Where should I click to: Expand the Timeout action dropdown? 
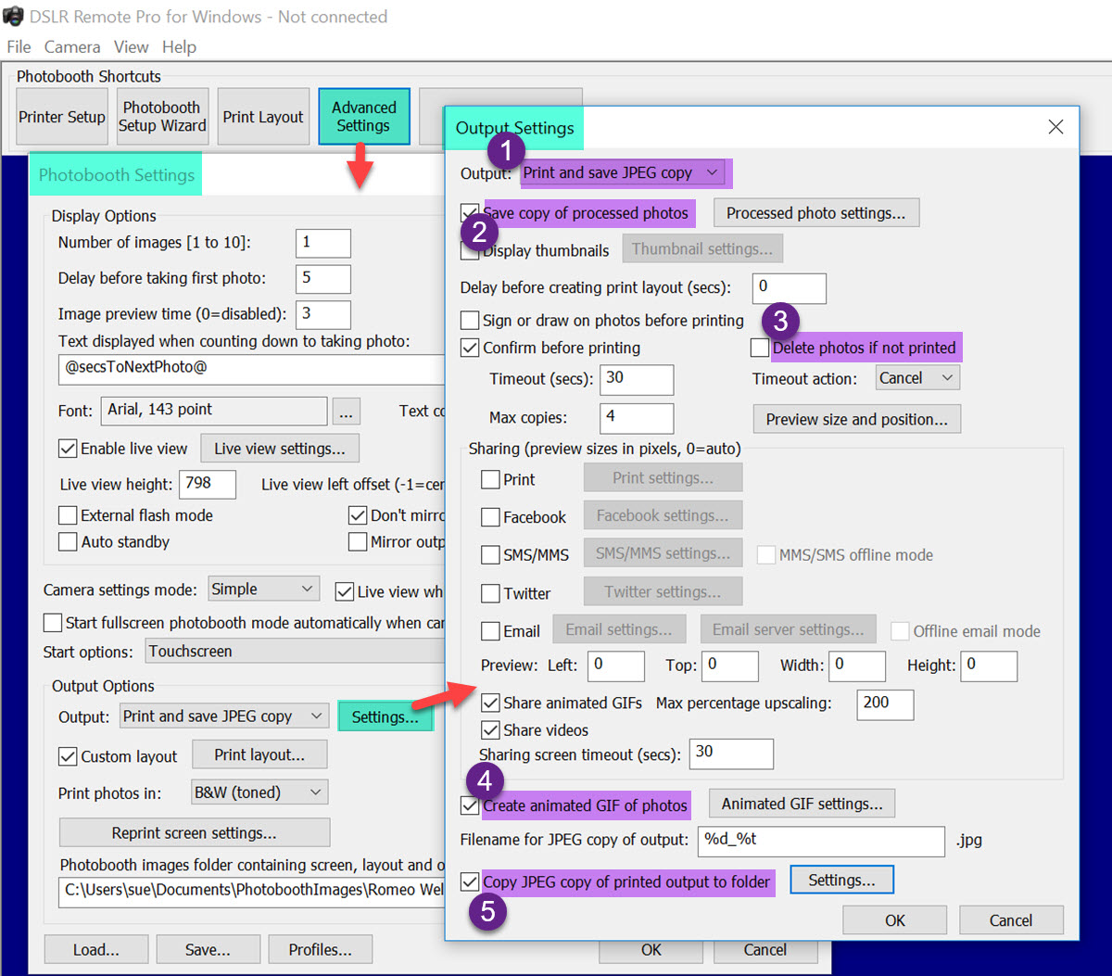(917, 378)
